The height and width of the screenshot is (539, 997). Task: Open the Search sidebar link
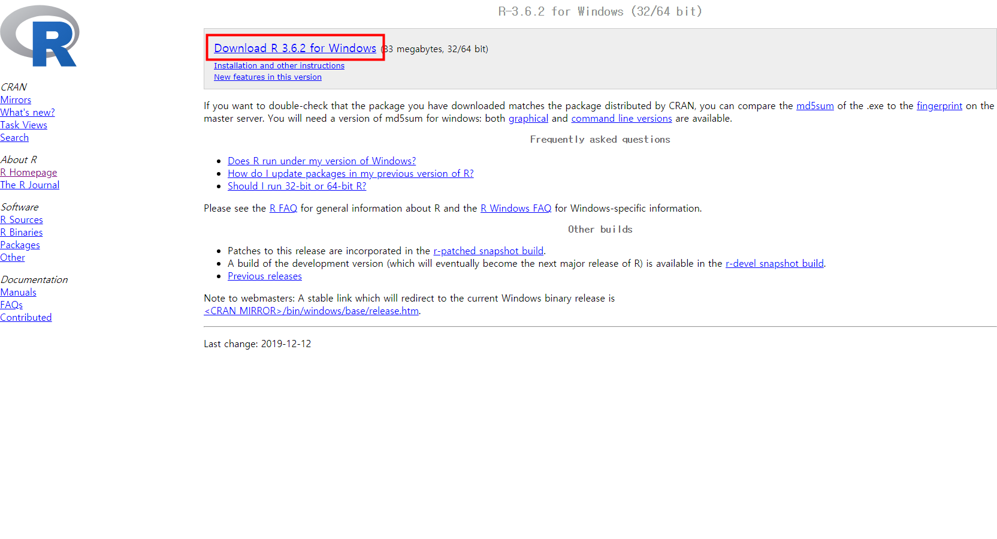(14, 137)
